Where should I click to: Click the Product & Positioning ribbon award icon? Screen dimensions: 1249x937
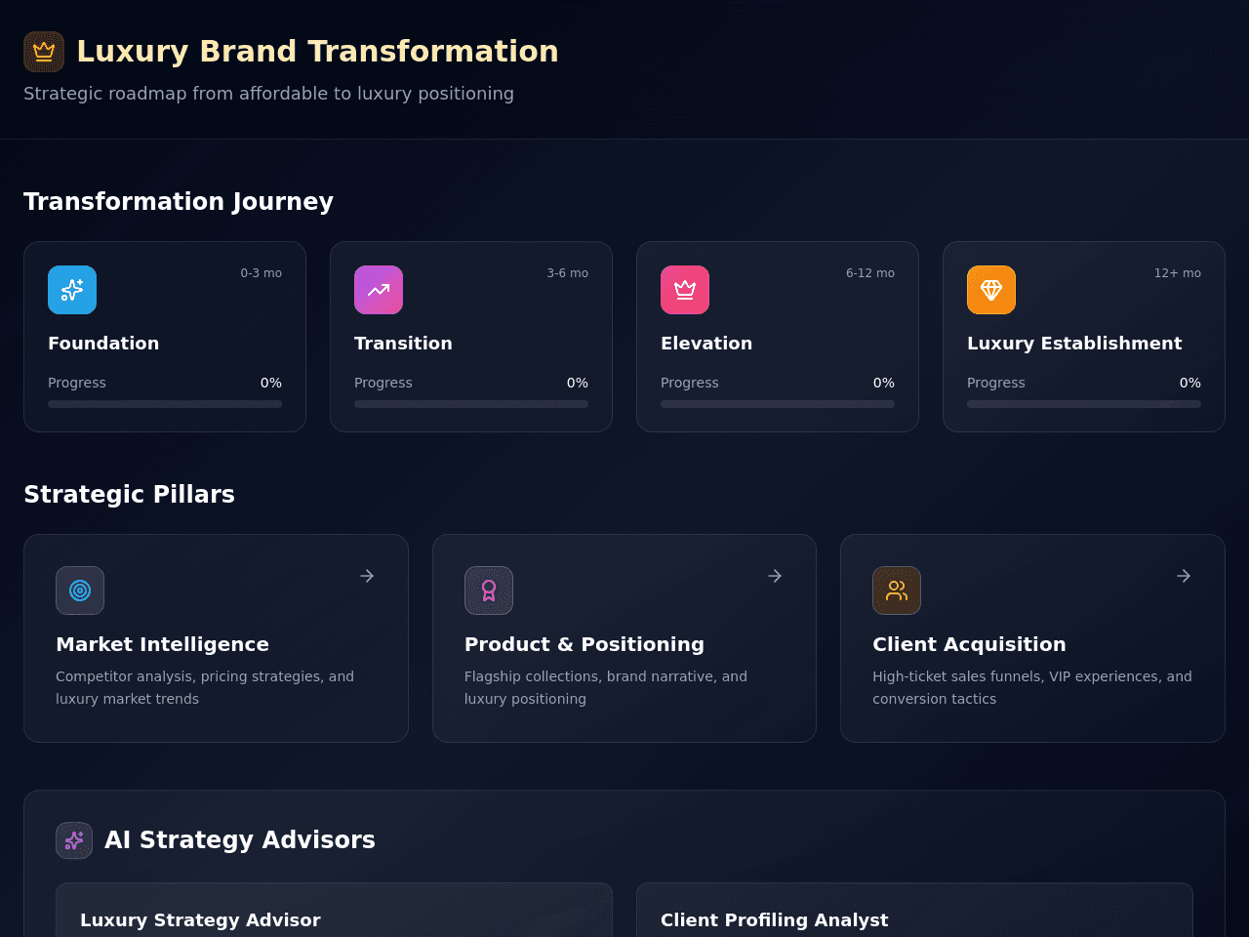pyautogui.click(x=489, y=591)
